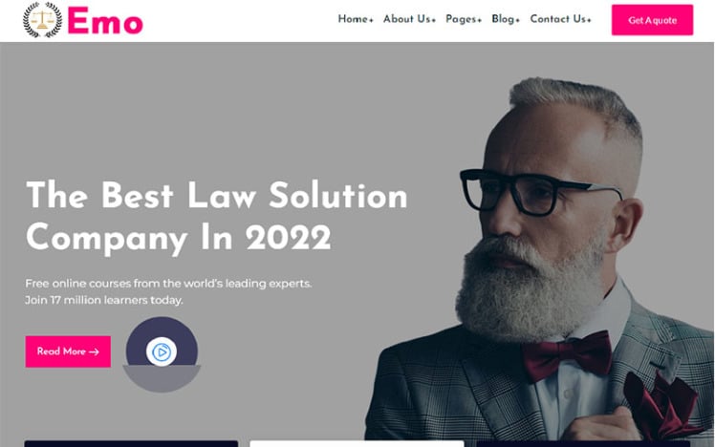Click the Get A quote button

(x=652, y=20)
